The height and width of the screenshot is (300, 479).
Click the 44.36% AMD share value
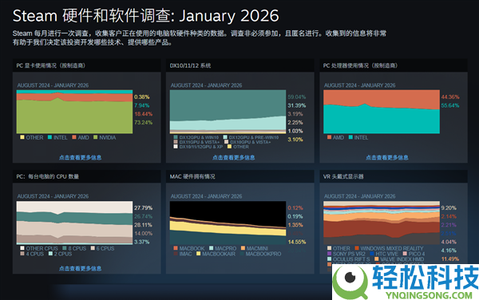coord(450,97)
